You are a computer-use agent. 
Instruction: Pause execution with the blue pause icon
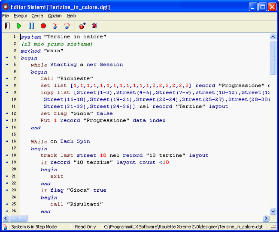pos(31,26)
